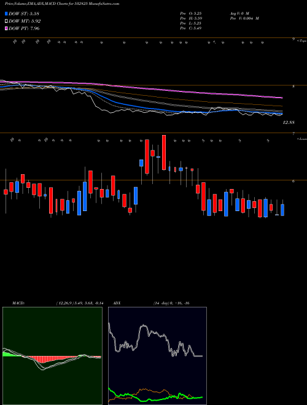This screenshot has width=307, height=405.
Task: Click the white DOW MT legend swatch
Action: point(7,21)
